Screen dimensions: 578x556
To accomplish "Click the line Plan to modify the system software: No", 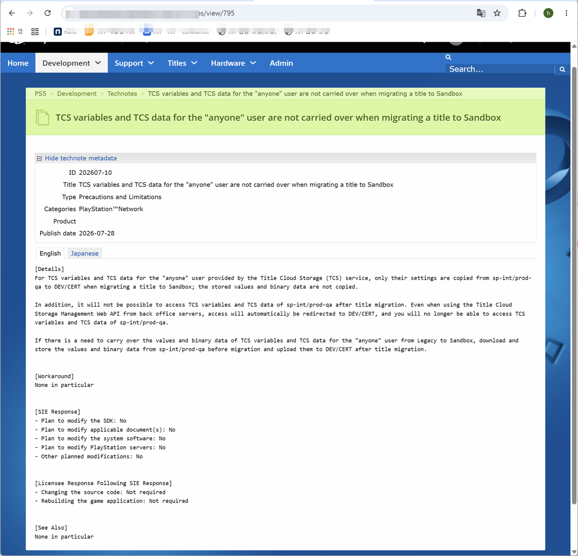I will coord(100,439).
